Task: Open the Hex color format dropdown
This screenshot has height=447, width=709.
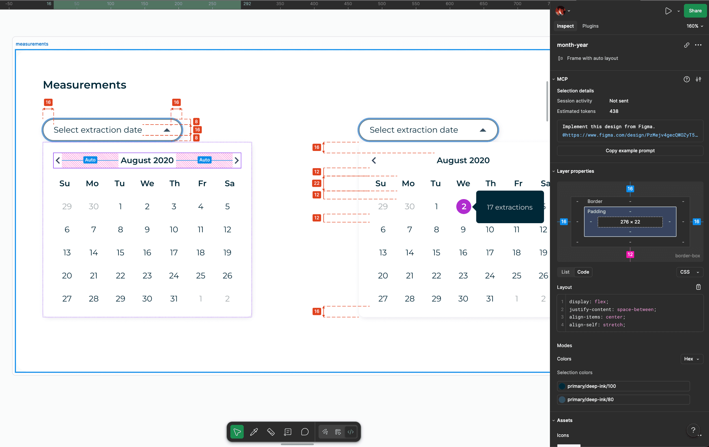Action: [691, 359]
